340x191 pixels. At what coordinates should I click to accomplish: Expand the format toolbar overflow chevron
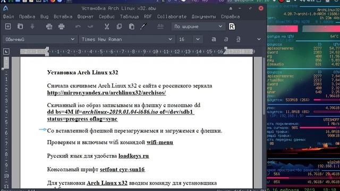(x=259, y=39)
